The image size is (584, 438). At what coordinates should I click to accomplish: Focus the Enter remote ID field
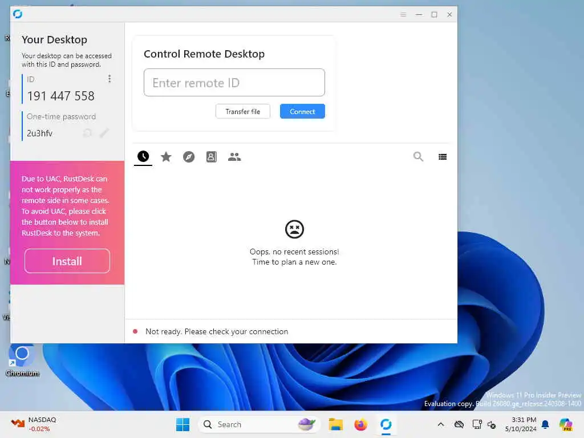[234, 82]
